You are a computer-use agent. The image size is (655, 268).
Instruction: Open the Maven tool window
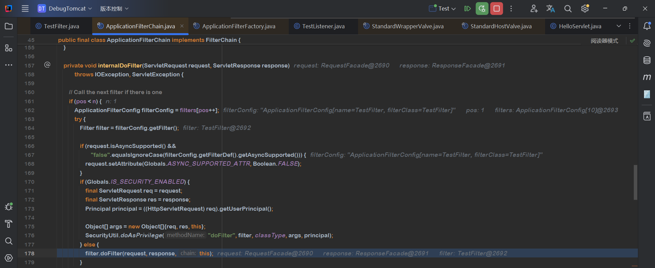tap(647, 77)
